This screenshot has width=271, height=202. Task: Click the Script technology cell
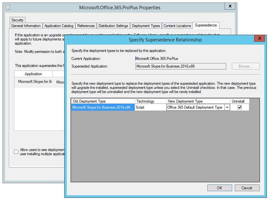click(x=150, y=107)
